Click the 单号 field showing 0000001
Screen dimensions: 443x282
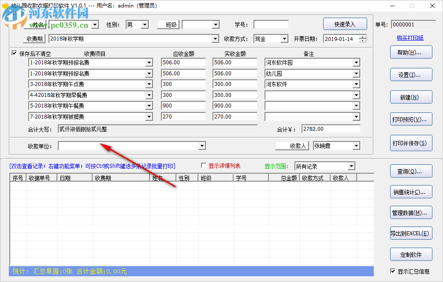413,25
